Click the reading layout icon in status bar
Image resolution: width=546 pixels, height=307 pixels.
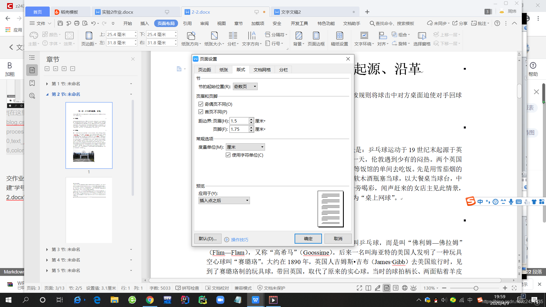click(368, 288)
